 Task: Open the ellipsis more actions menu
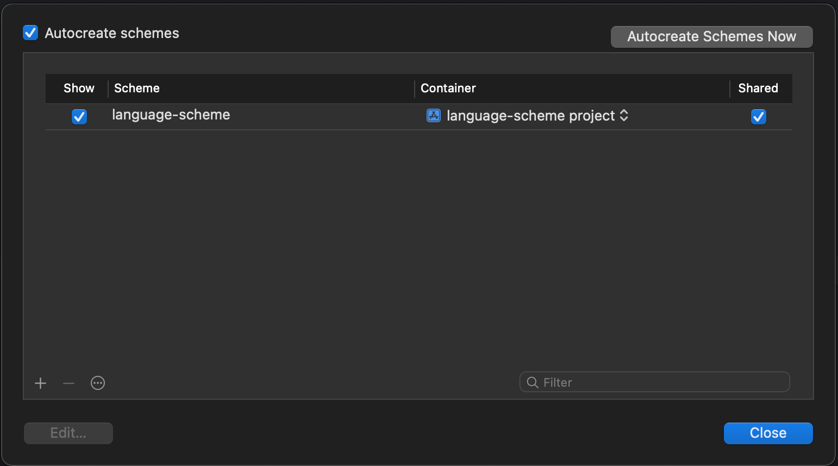coord(98,383)
